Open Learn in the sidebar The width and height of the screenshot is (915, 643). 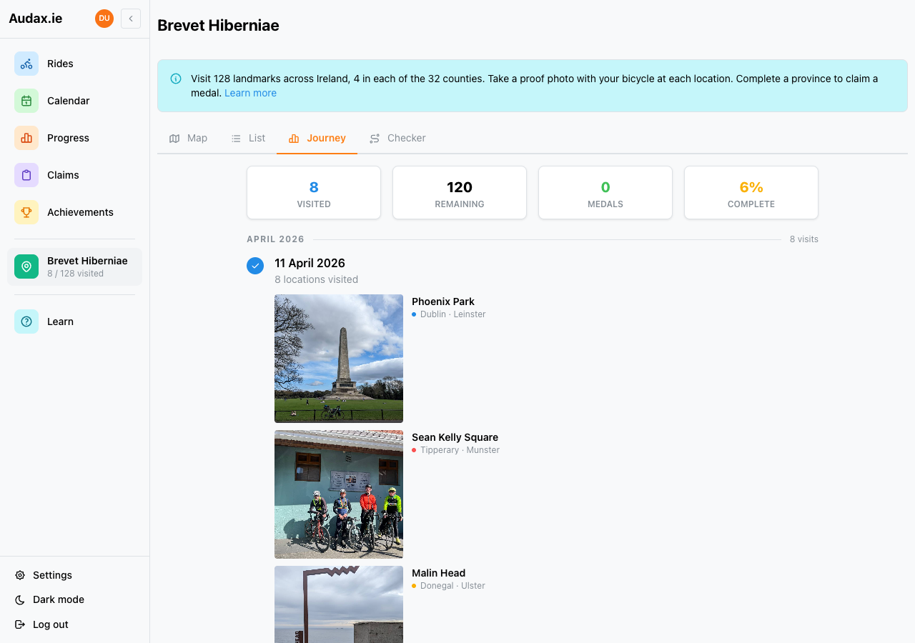74,321
